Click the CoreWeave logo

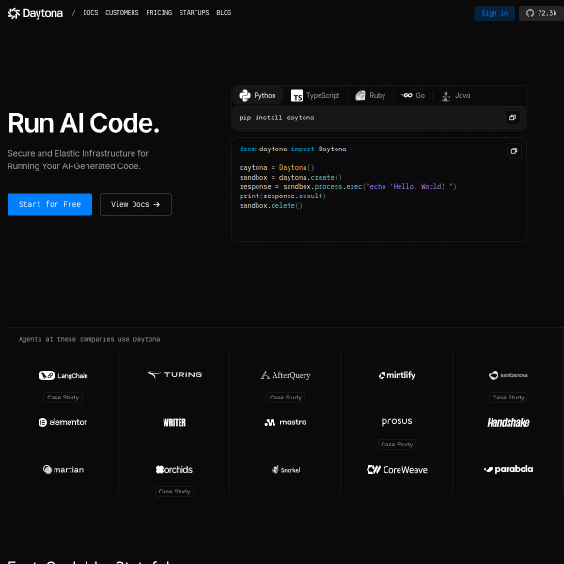click(x=397, y=470)
